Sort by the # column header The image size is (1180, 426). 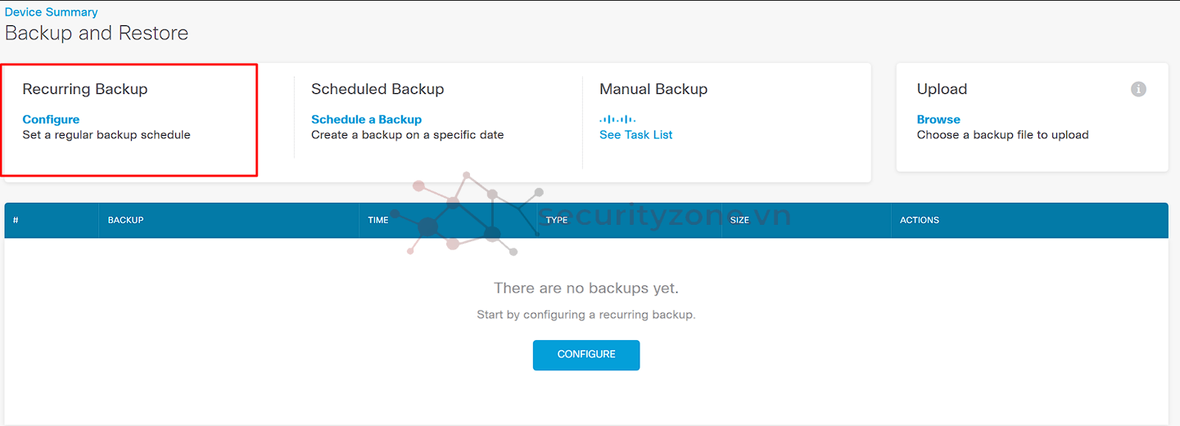16,220
